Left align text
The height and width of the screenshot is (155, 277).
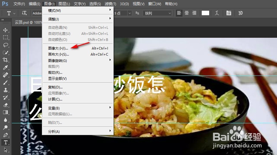(x=179, y=13)
